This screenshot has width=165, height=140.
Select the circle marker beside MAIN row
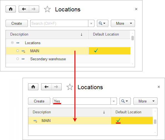point(18,51)
